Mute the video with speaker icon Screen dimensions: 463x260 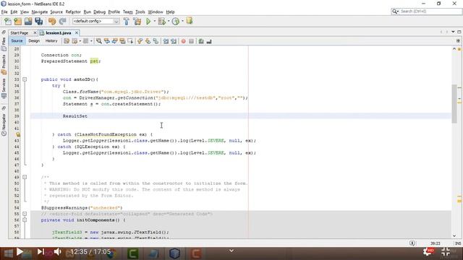point(58,252)
